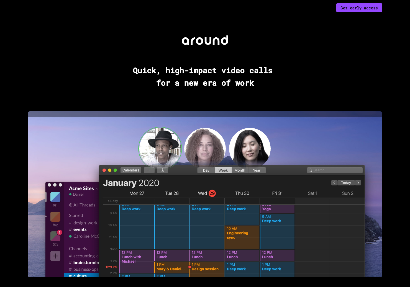The width and height of the screenshot is (410, 287).
Task: Click the calendar Search field
Action: [335, 170]
